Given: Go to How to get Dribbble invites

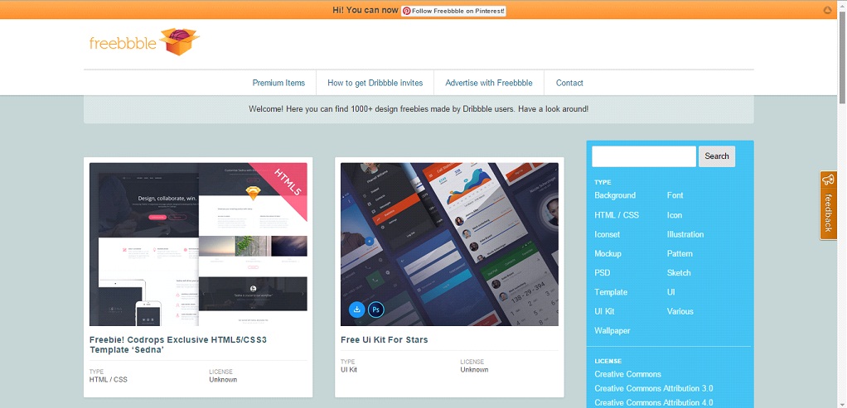Looking at the screenshot, I should click(x=375, y=83).
